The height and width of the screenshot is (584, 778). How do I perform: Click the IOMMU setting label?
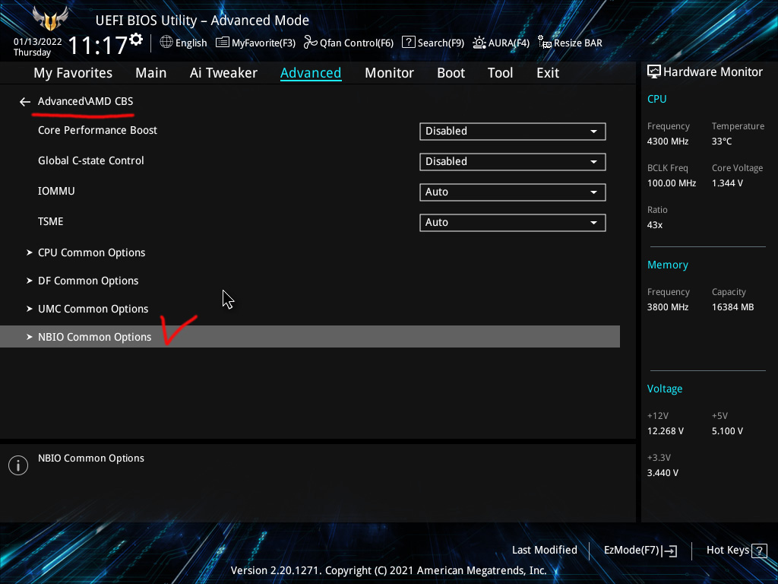point(56,191)
